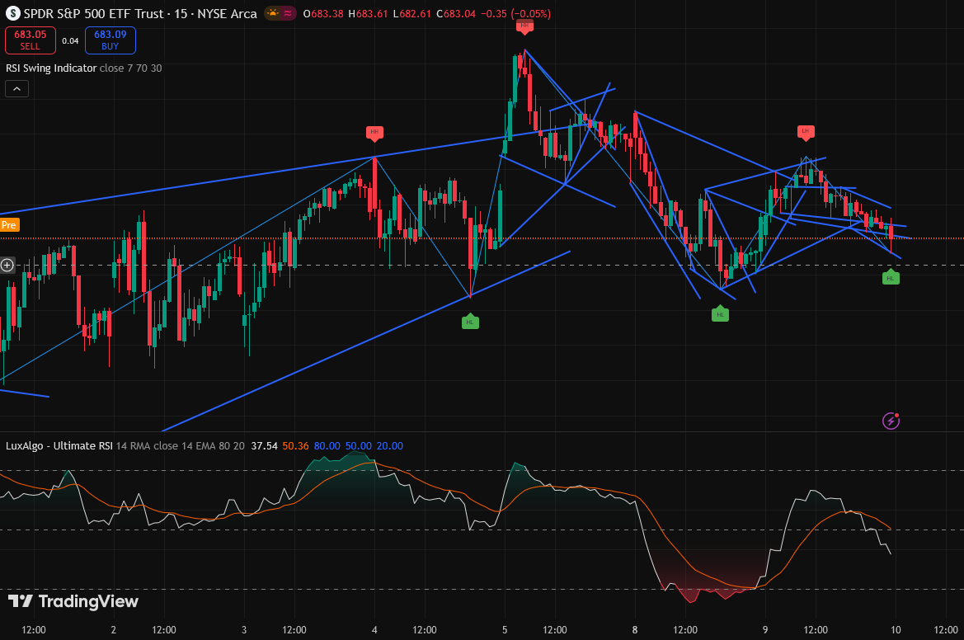
Task: Click the red LH marker near date 9
Action: tap(806, 132)
